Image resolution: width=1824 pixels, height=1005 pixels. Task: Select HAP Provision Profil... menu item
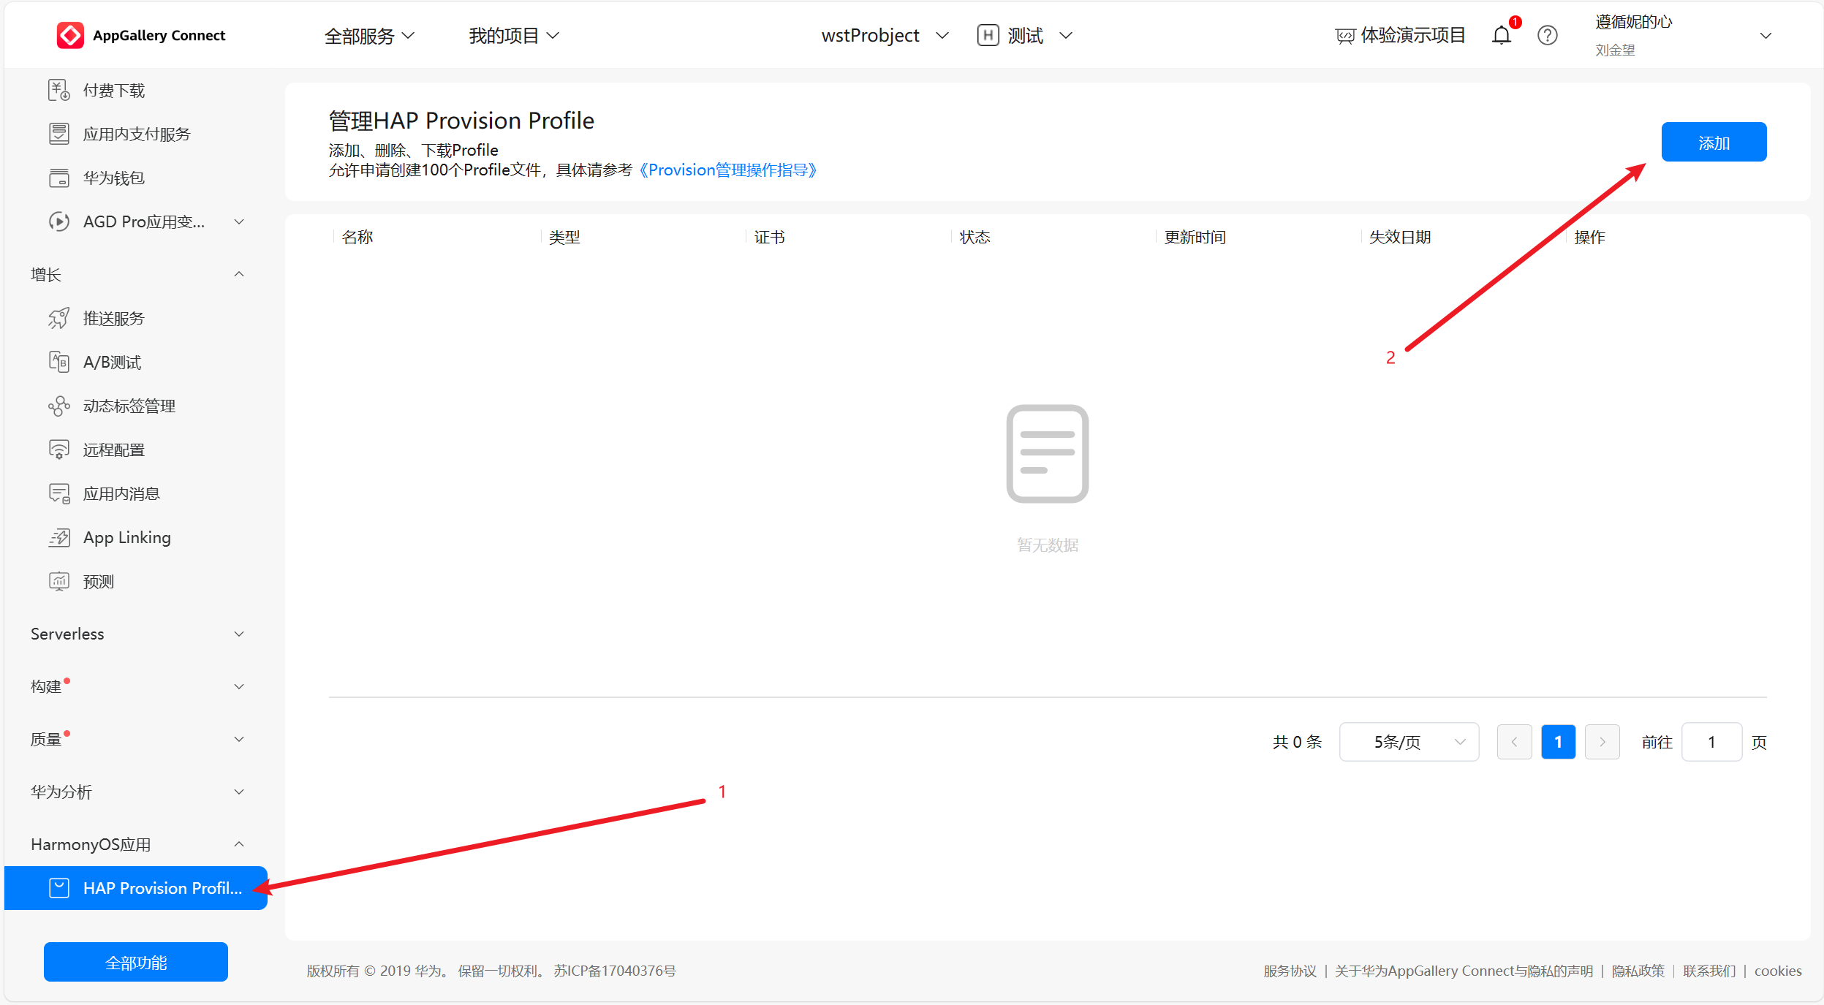click(x=136, y=888)
